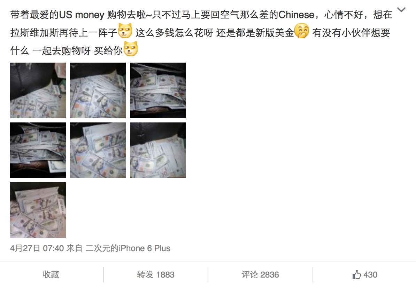This screenshot has width=416, height=288.
Task: Open second thumbnail in the top row
Action: tap(98, 90)
